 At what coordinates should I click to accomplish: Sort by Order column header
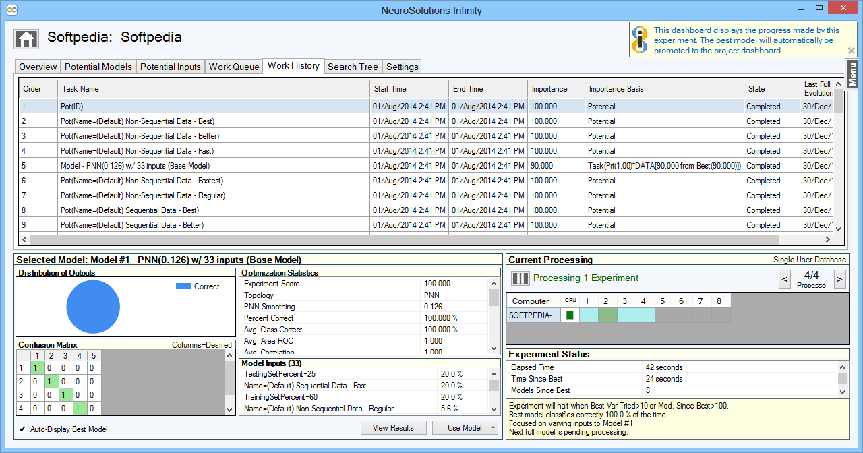click(x=38, y=89)
